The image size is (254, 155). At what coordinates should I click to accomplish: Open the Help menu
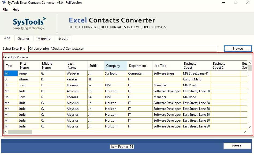[x=16, y=9]
